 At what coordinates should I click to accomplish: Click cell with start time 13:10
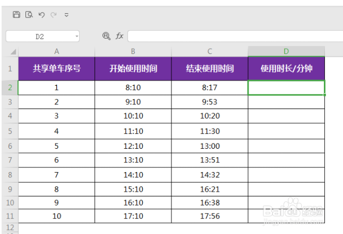tap(133, 160)
